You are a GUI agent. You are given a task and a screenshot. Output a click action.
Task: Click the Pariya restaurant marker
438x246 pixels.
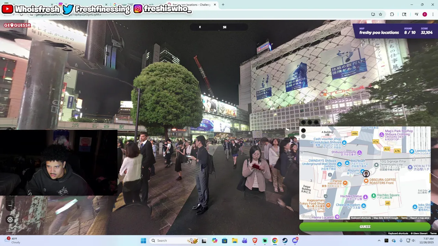345,183
